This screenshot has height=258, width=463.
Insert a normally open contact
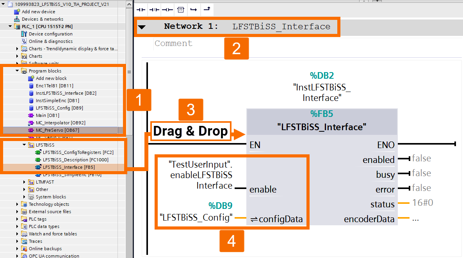(141, 10)
